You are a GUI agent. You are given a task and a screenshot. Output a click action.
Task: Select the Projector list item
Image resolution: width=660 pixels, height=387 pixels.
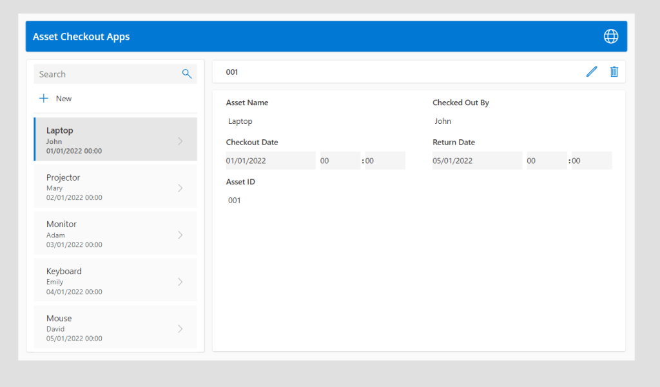tap(115, 186)
